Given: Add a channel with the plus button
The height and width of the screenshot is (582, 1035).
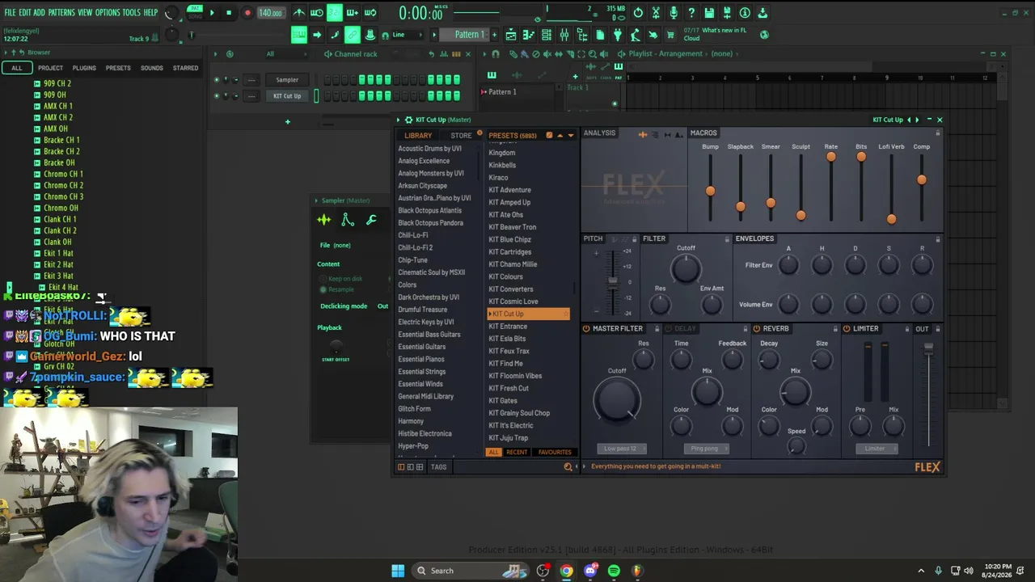Looking at the screenshot, I should (287, 122).
